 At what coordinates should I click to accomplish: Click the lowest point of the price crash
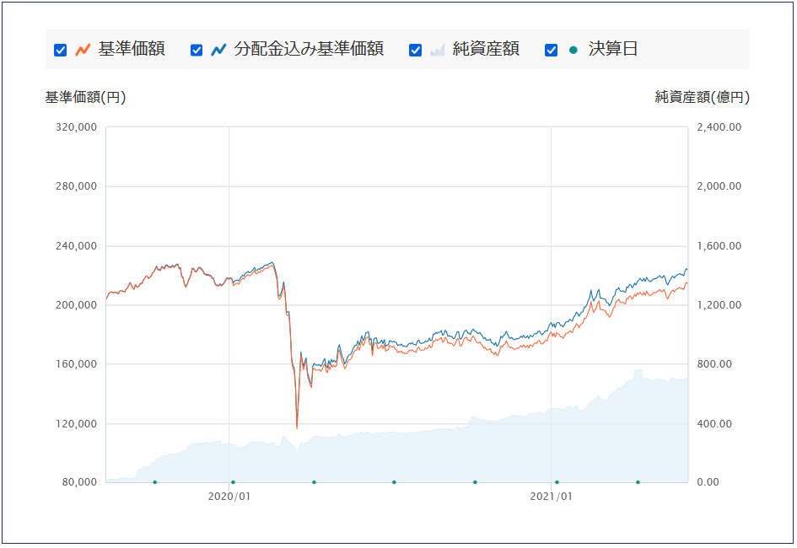point(297,427)
